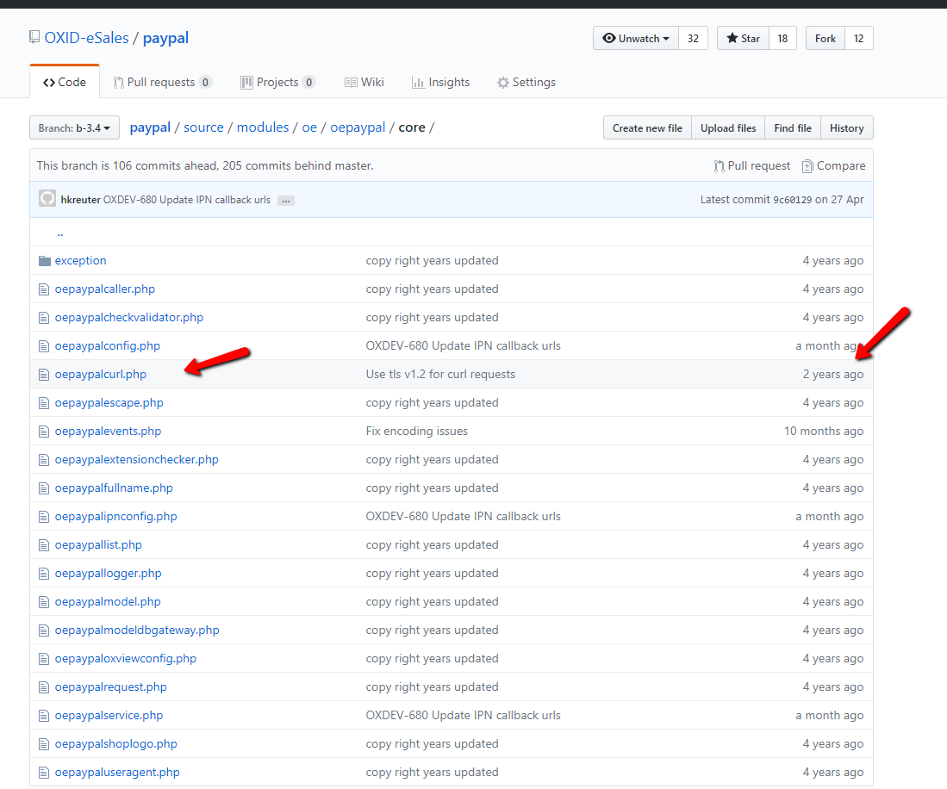Click the file icon beside oepaypalfullname.php
Image resolution: width=947 pixels, height=789 pixels.
click(x=43, y=488)
